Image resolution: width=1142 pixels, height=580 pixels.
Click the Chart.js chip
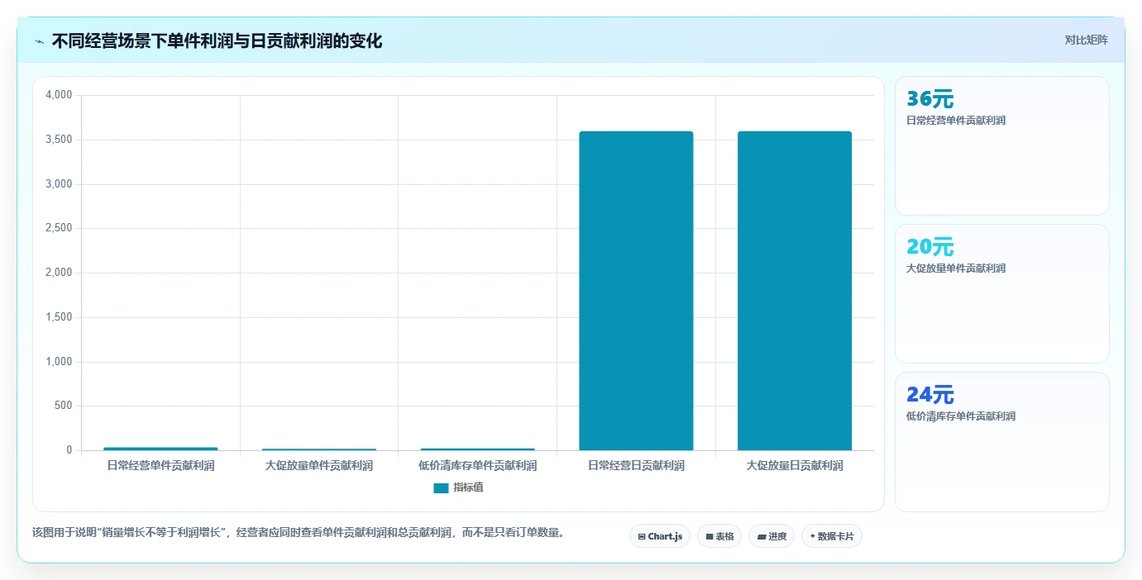pyautogui.click(x=660, y=536)
